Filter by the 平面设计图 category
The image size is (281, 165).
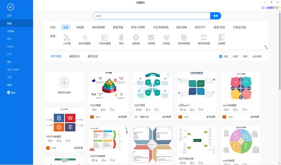[239, 27]
